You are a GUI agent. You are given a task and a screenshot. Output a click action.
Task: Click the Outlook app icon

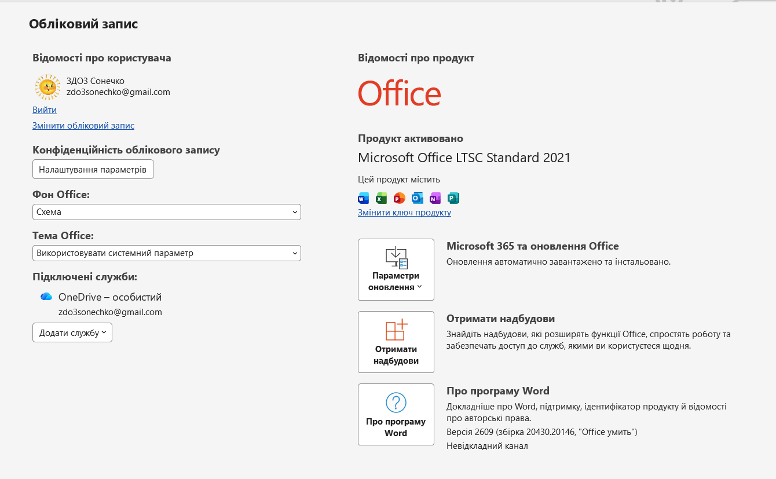tap(417, 198)
